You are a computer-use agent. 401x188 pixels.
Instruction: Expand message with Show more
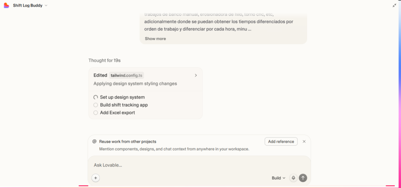(155, 39)
